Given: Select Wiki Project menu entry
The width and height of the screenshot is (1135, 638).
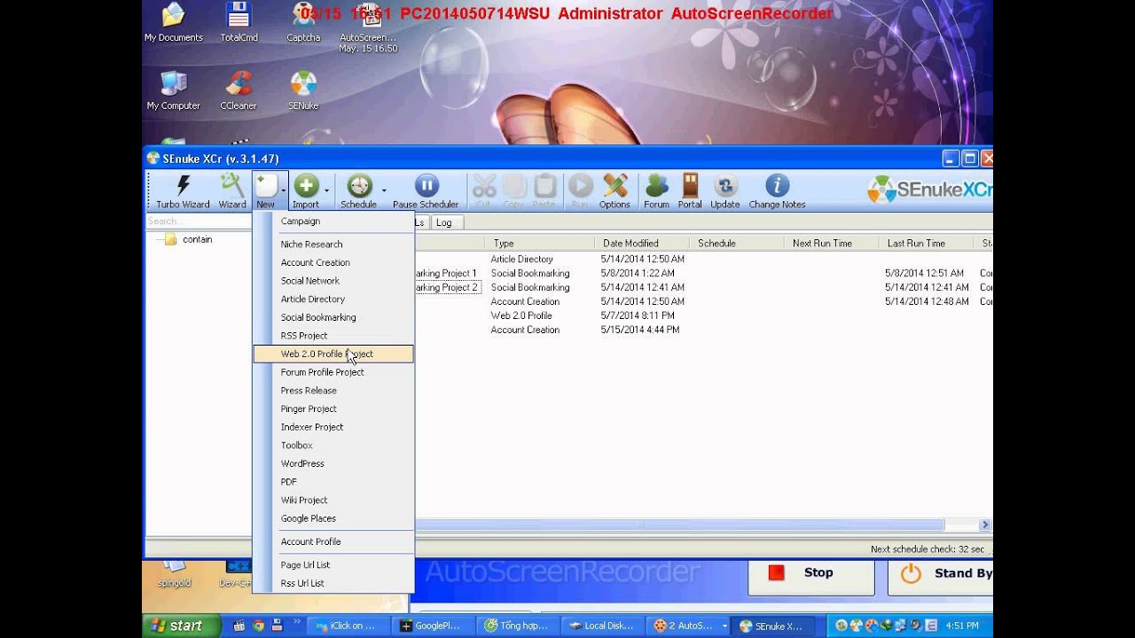Looking at the screenshot, I should coord(333,500).
